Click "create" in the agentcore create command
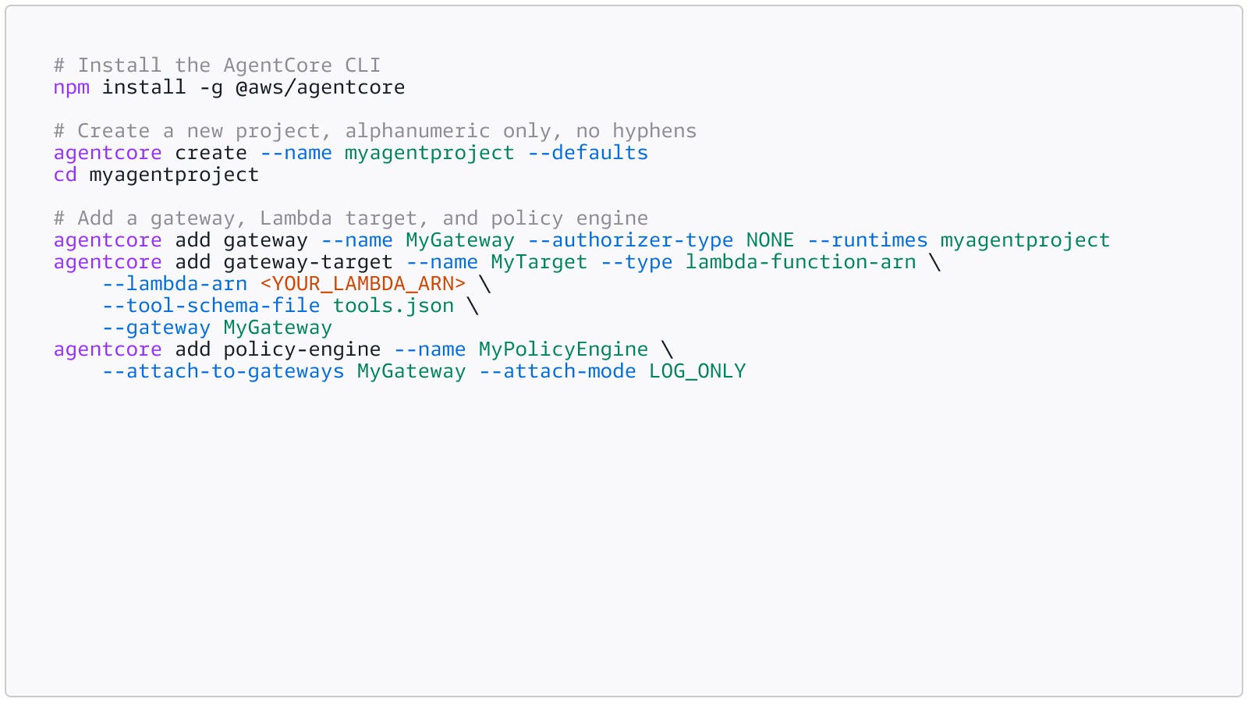Image resolution: width=1248 pixels, height=702 pixels. coord(211,153)
